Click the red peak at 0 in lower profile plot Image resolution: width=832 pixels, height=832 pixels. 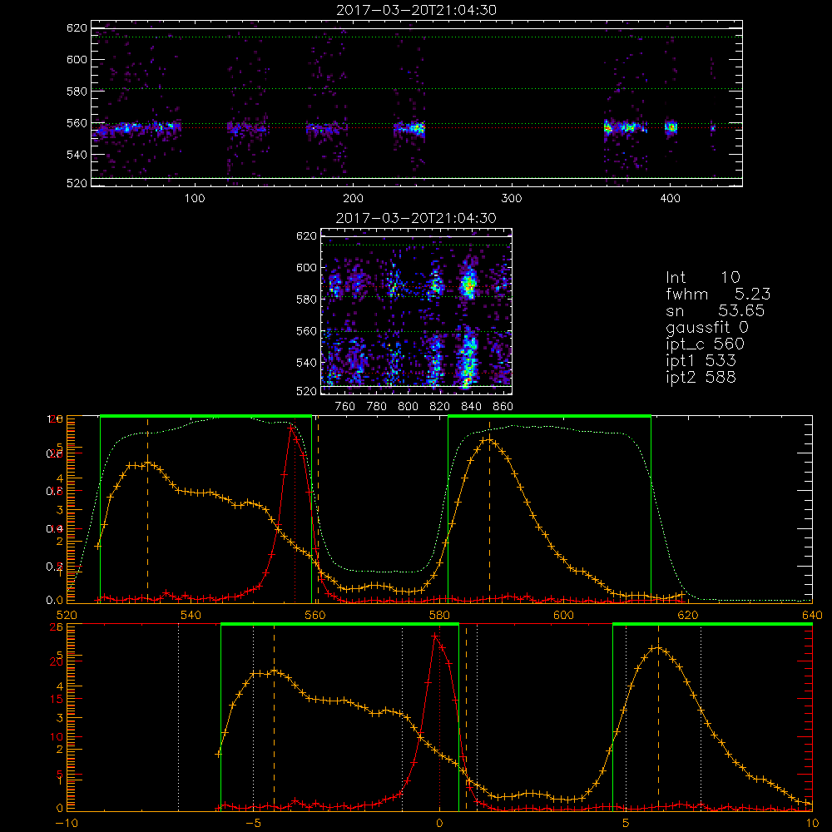pos(435,636)
